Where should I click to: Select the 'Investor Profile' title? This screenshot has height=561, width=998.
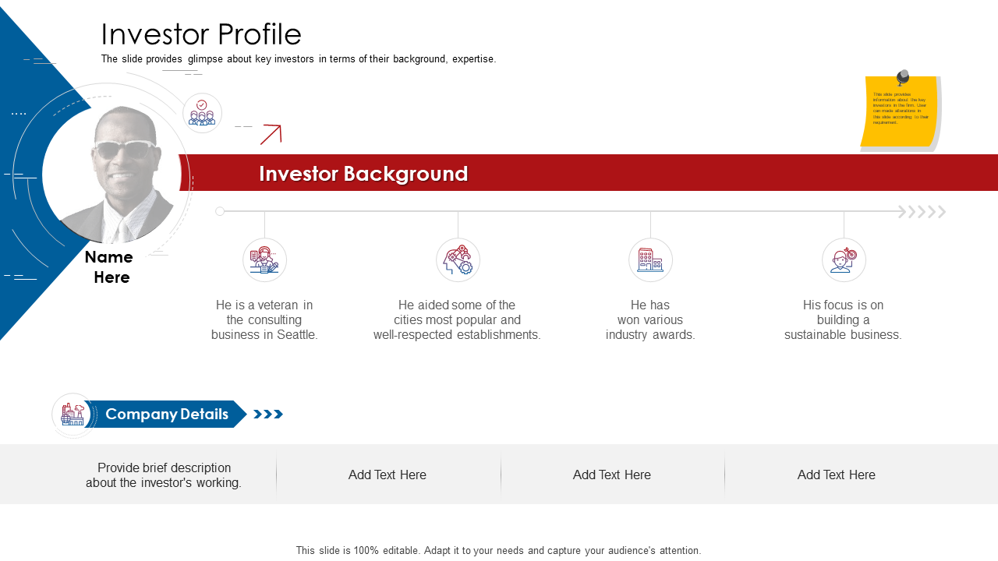click(x=201, y=34)
